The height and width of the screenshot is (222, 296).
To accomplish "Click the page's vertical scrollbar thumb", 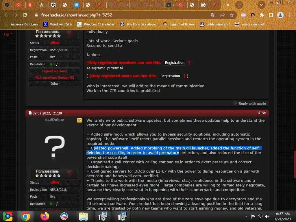I will tap(295, 164).
